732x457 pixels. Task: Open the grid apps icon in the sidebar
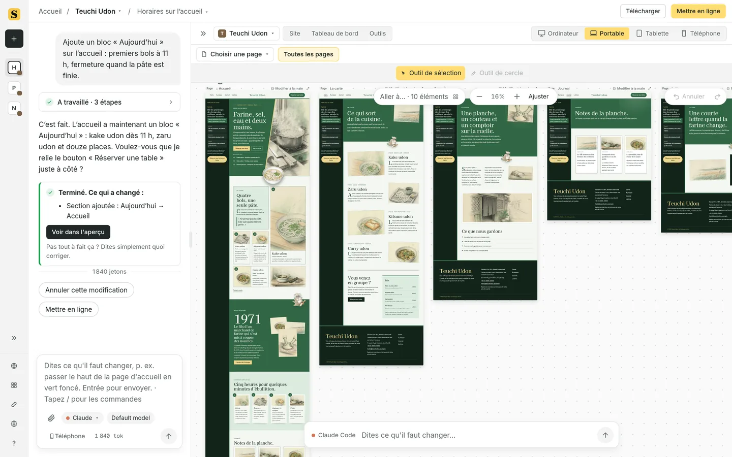coord(14,385)
